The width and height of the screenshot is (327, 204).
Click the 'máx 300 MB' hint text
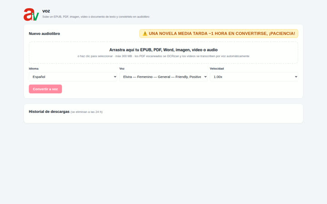[x=124, y=56]
